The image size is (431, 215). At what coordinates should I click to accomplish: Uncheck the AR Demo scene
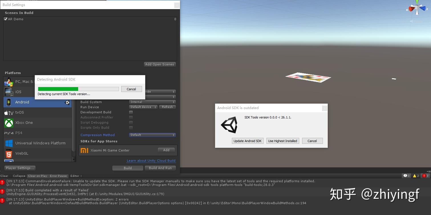(5, 19)
